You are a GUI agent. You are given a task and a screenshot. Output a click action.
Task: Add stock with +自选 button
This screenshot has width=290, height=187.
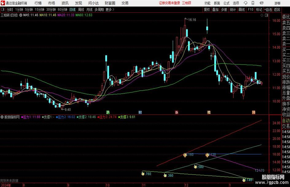268,10
